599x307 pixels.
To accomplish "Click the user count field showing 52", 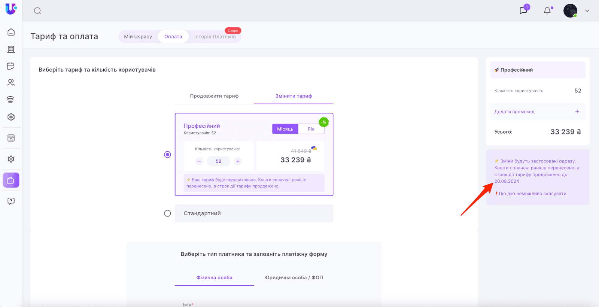I will click(219, 161).
